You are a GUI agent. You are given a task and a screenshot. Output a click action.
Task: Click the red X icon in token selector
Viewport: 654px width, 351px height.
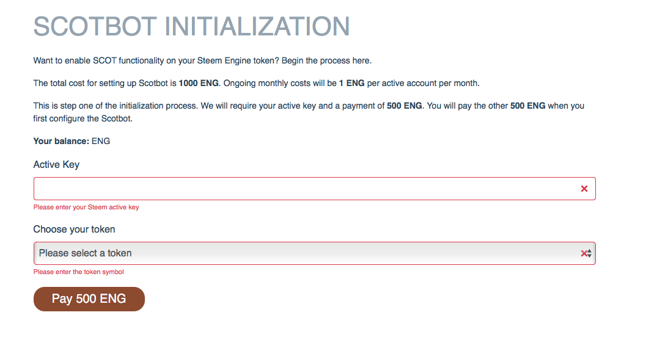pyautogui.click(x=584, y=253)
